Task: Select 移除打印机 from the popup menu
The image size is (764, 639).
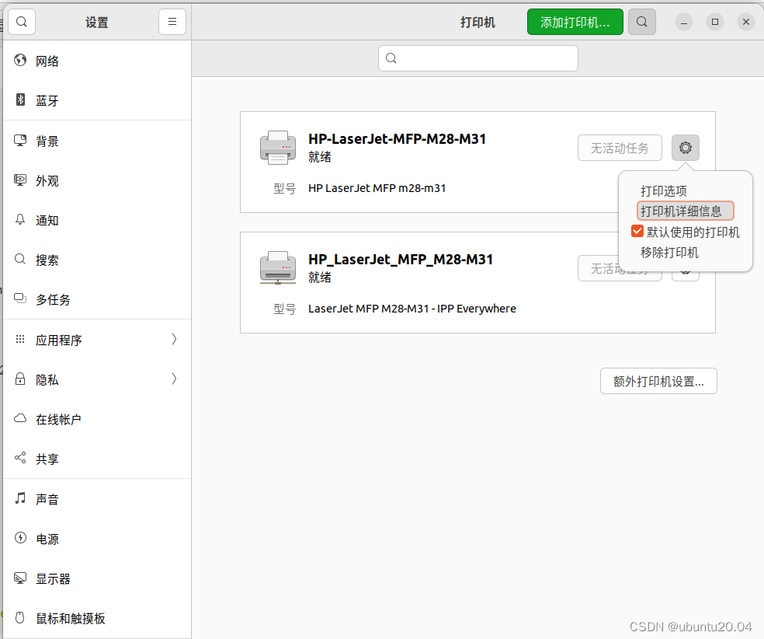Action: [669, 253]
